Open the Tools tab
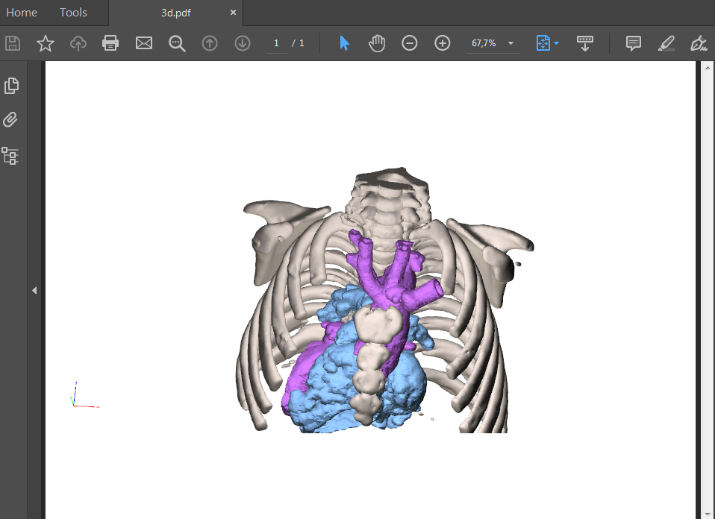Screen dimensions: 715x519 click(72, 12)
